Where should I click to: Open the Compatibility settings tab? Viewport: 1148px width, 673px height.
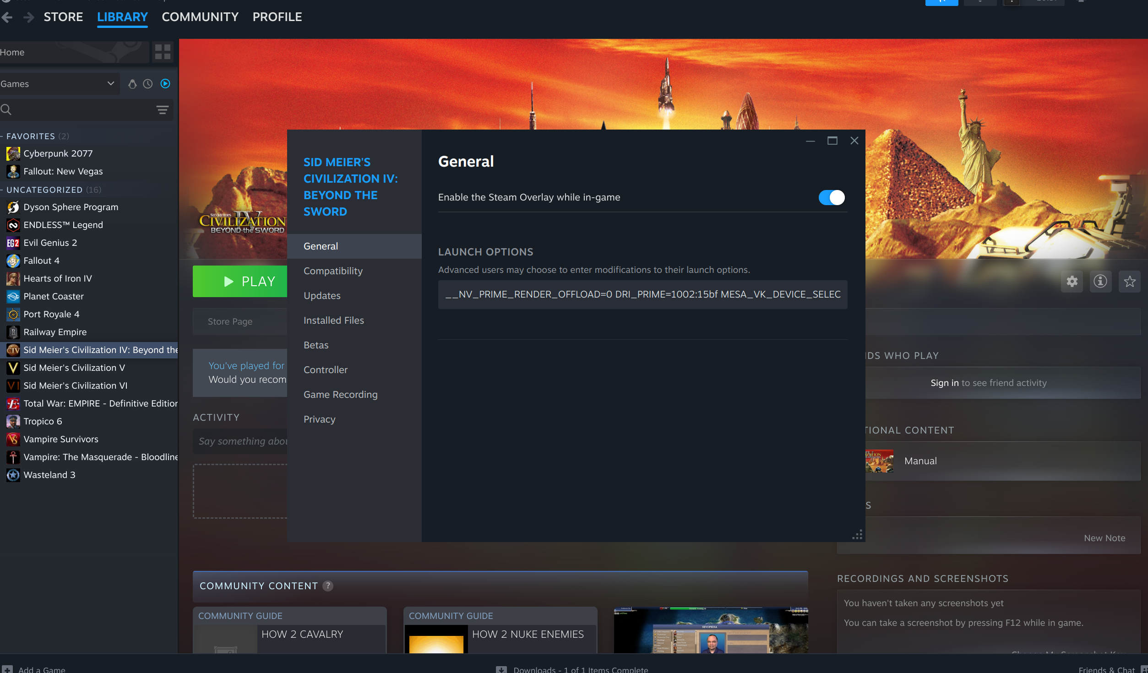(x=333, y=271)
